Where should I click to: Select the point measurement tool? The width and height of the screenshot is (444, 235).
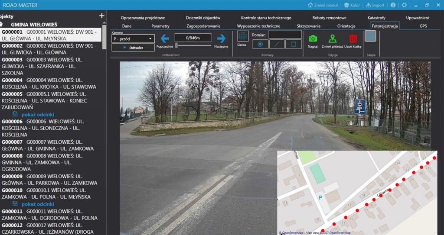260,45
